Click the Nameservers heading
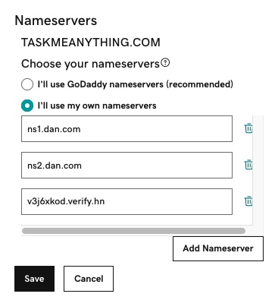This screenshot has width=278, height=300. pyautogui.click(x=56, y=21)
